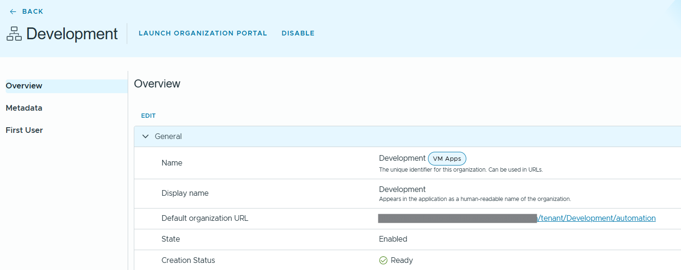
Task: Click the General section header label
Action: (x=168, y=136)
